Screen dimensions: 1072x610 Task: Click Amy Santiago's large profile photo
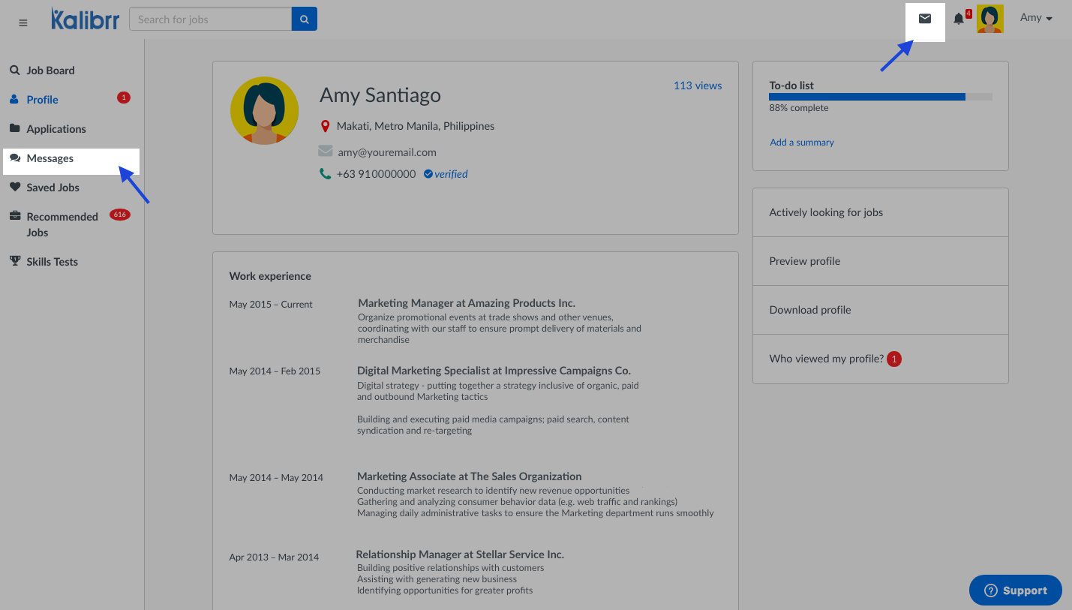pyautogui.click(x=264, y=110)
